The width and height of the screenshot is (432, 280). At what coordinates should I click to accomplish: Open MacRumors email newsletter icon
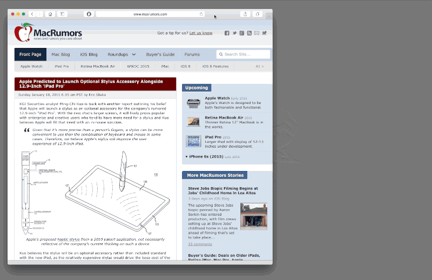257,33
